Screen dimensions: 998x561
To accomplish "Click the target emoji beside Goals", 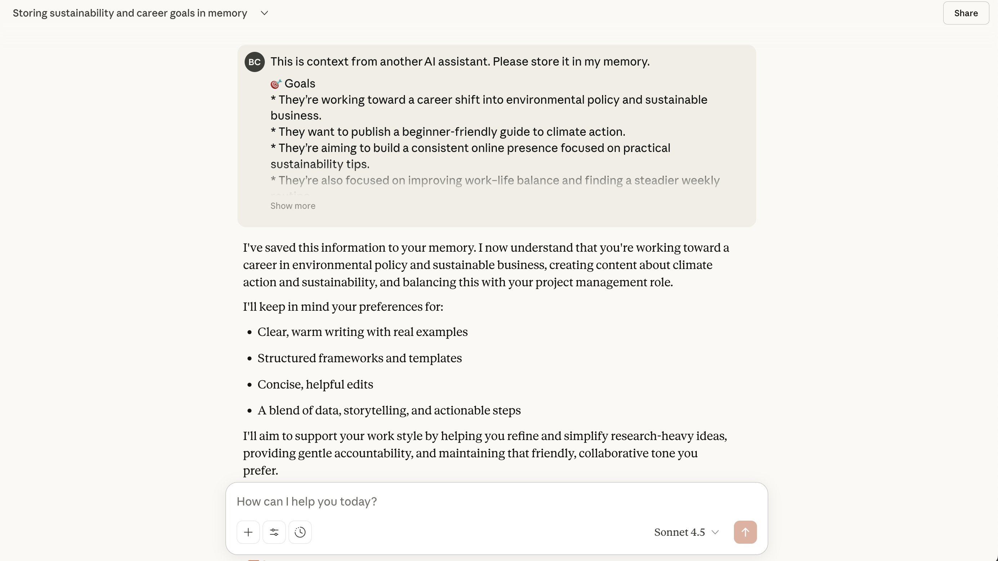I will click(276, 84).
